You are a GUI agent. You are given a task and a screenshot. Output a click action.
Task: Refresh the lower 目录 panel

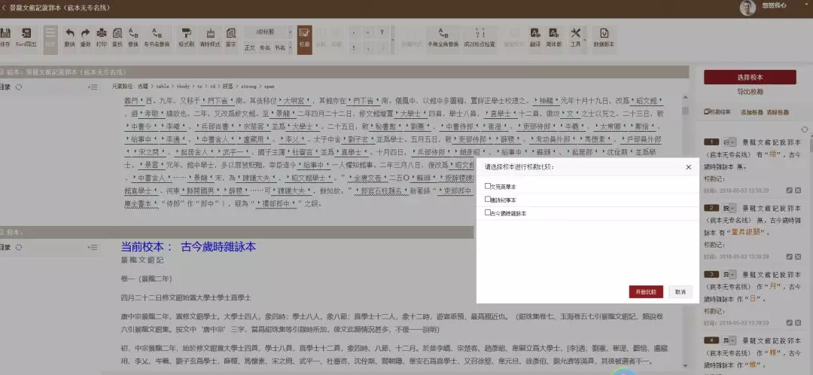19,248
